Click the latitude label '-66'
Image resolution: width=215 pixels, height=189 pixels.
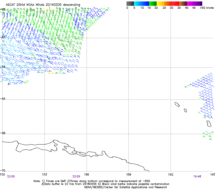3,99
